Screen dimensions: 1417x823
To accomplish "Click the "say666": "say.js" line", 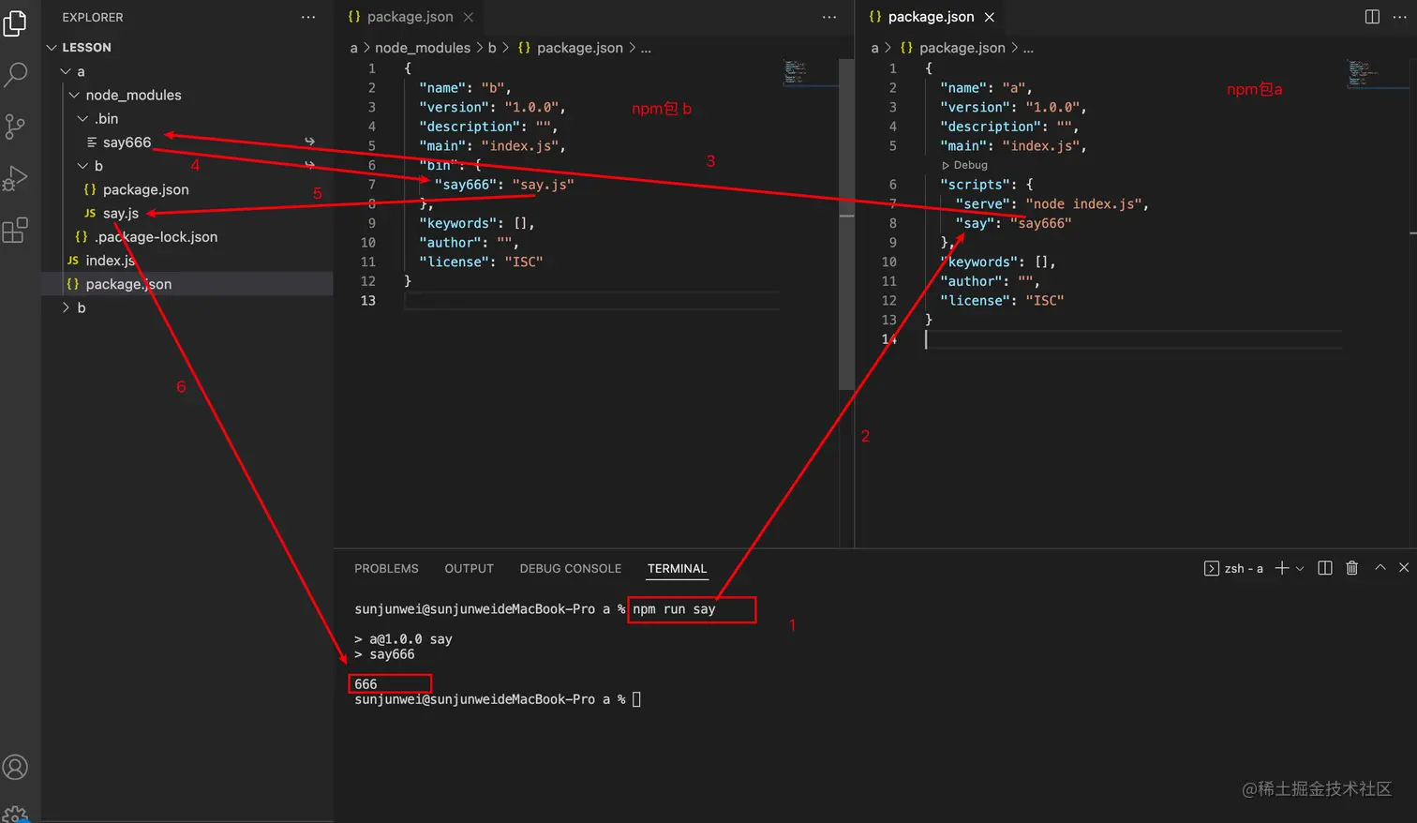I will coord(504,185).
